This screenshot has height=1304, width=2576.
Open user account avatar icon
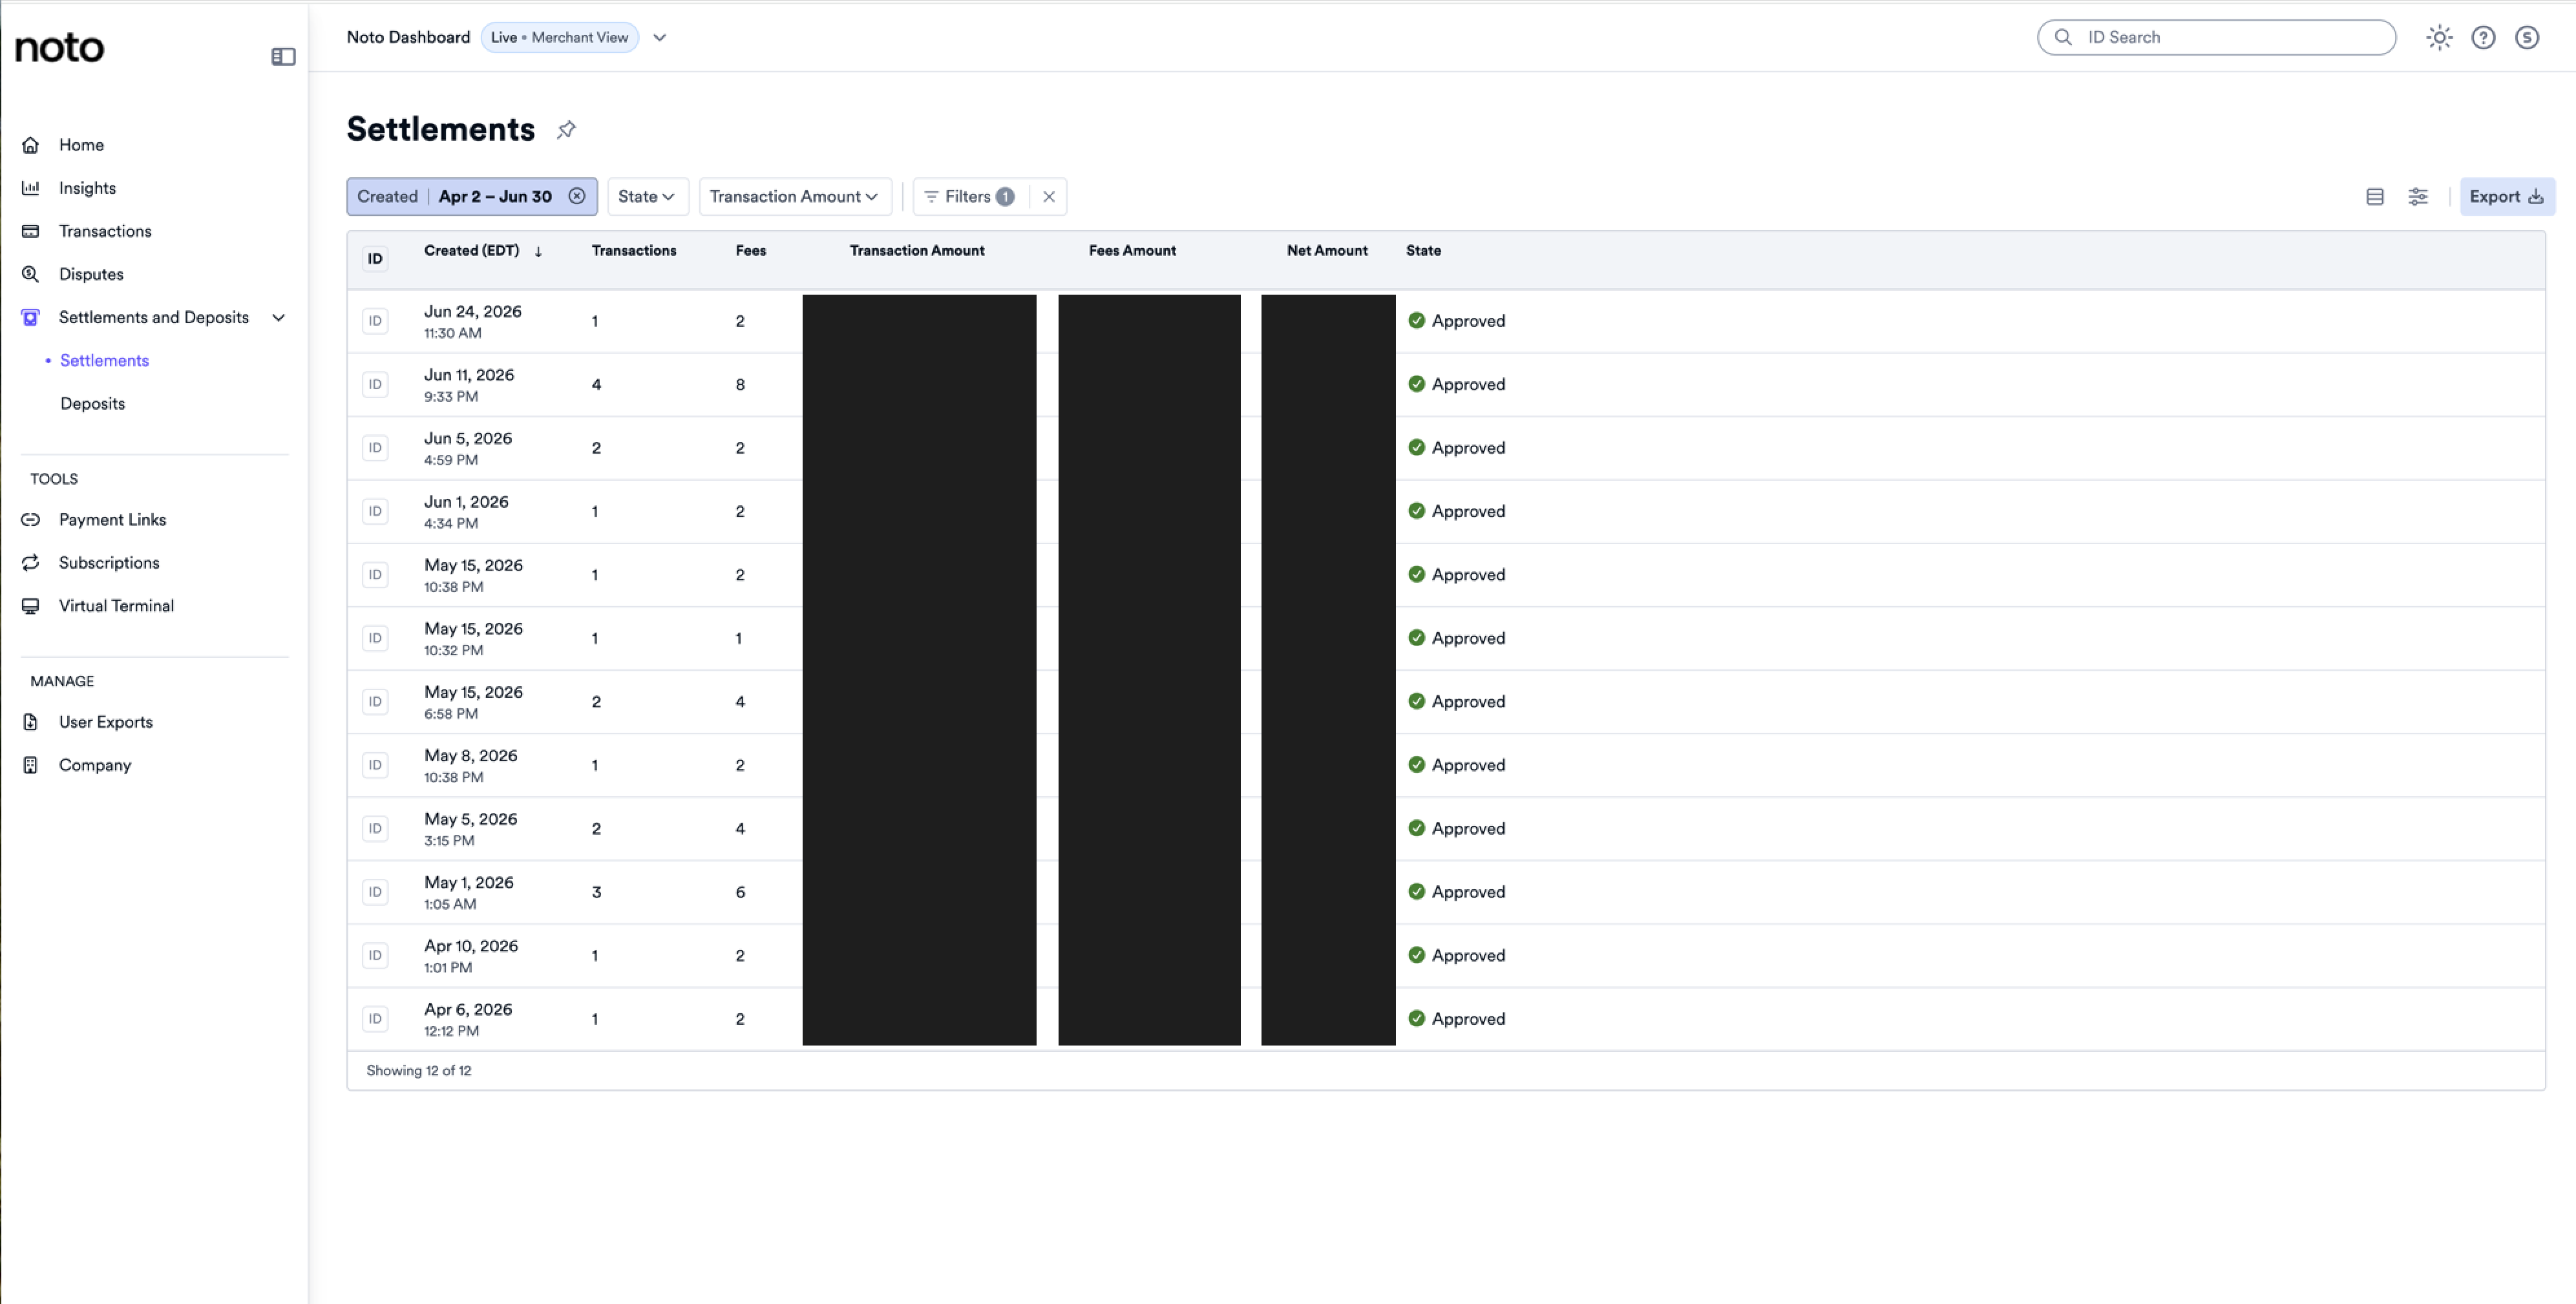pos(2527,37)
